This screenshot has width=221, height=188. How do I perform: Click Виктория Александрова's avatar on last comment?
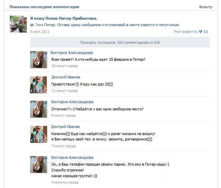tap(39, 165)
